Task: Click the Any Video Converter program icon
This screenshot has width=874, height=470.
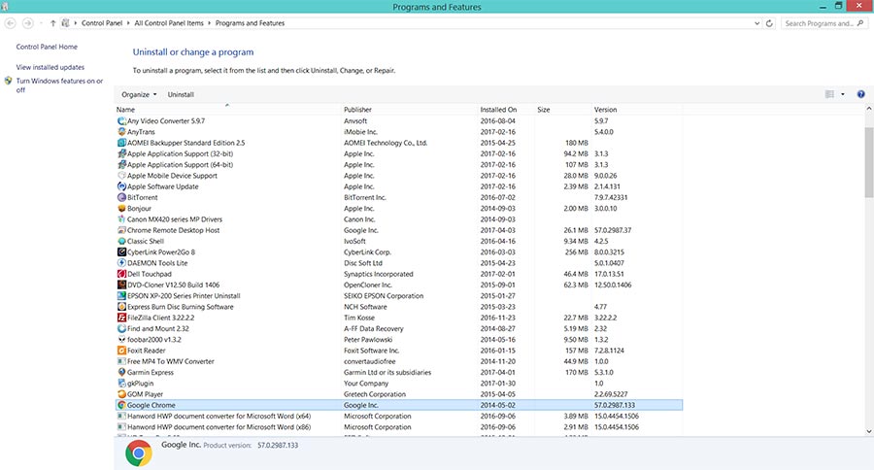Action: click(121, 121)
